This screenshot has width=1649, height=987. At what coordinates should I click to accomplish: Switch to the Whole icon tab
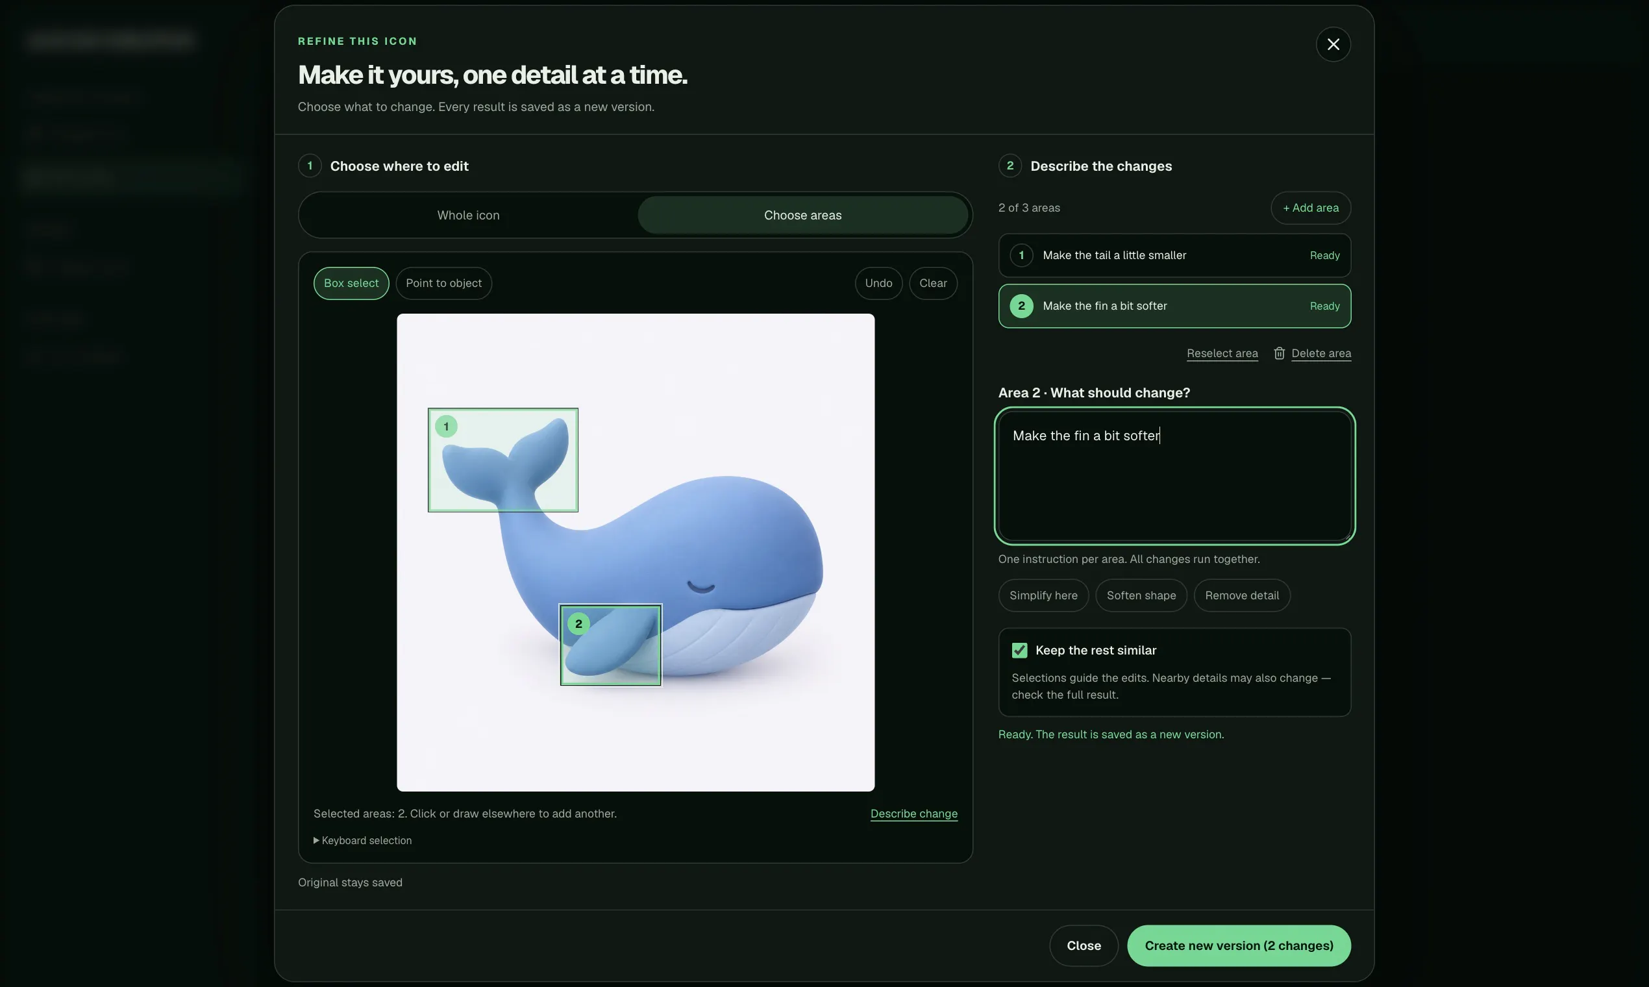point(468,215)
